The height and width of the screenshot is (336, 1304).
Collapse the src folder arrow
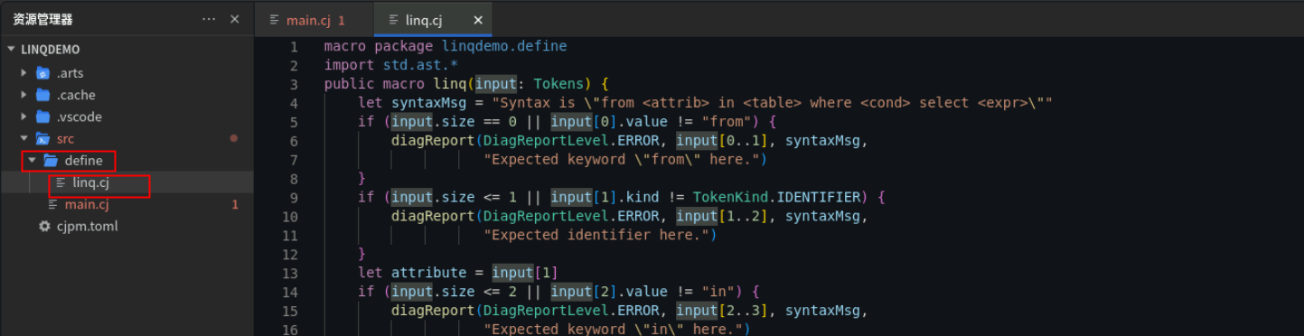click(24, 139)
